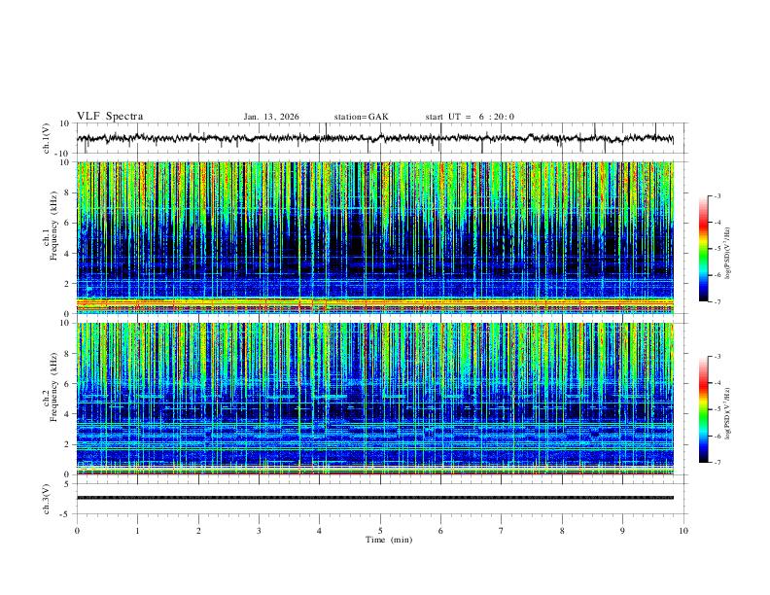Select the ch.1 voltage waveform trace

374,138
